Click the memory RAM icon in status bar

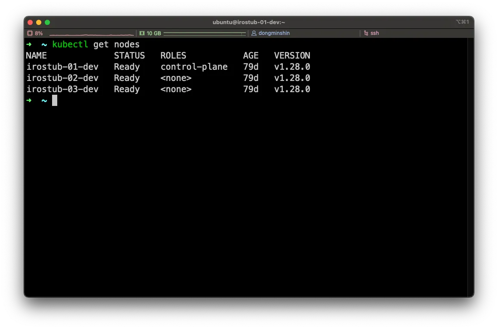[x=142, y=33]
